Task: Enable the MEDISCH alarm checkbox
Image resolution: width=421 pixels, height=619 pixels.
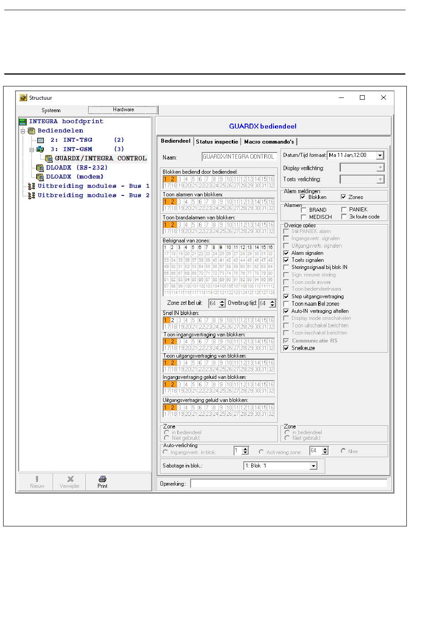Action: [x=304, y=217]
